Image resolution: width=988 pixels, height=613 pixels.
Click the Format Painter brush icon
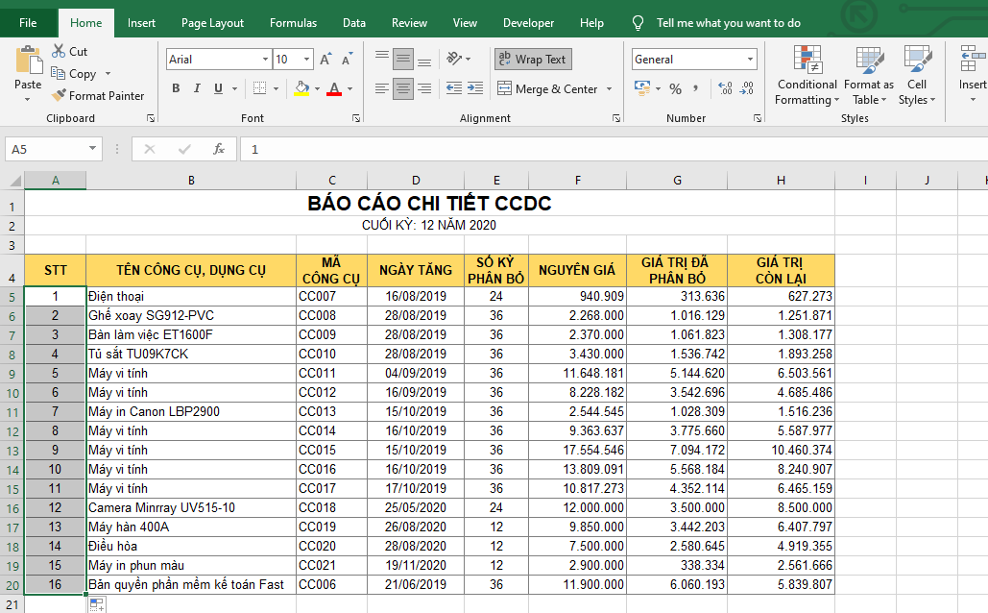(x=59, y=96)
